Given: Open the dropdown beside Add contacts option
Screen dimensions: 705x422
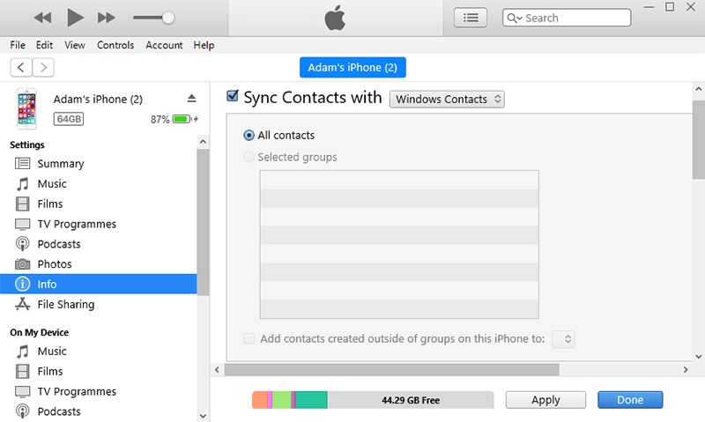Looking at the screenshot, I should [563, 339].
